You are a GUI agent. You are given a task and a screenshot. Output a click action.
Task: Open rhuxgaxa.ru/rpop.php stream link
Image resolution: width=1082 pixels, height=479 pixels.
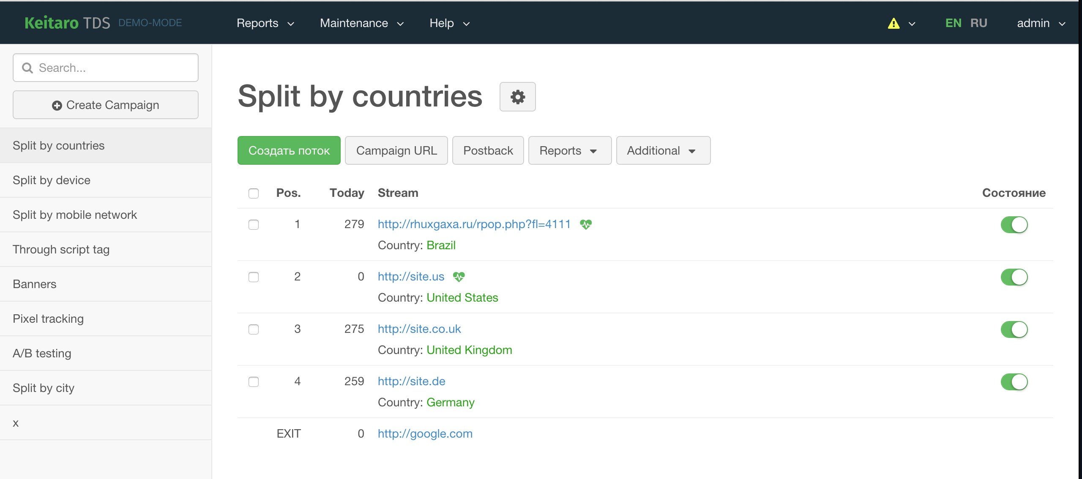[474, 224]
